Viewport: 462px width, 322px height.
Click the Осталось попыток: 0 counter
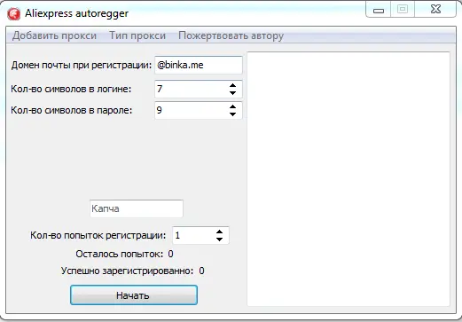124,254
